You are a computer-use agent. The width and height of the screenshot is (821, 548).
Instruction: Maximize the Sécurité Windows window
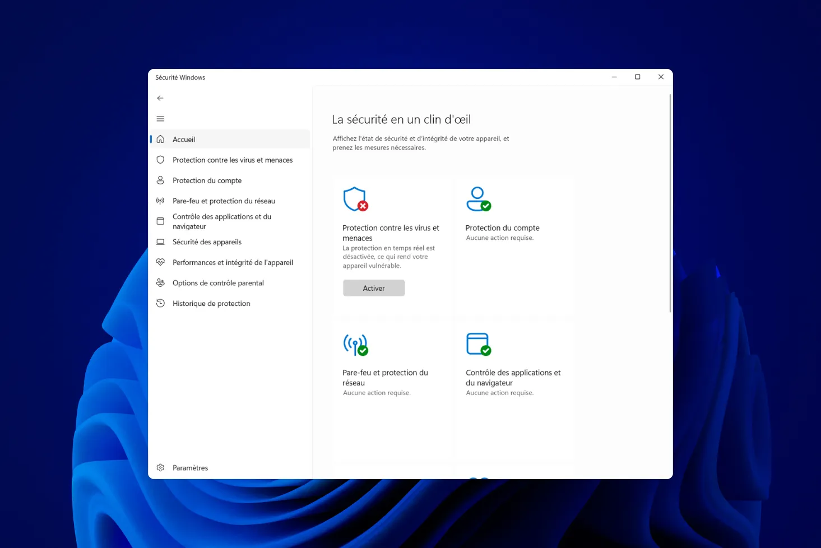coord(637,77)
